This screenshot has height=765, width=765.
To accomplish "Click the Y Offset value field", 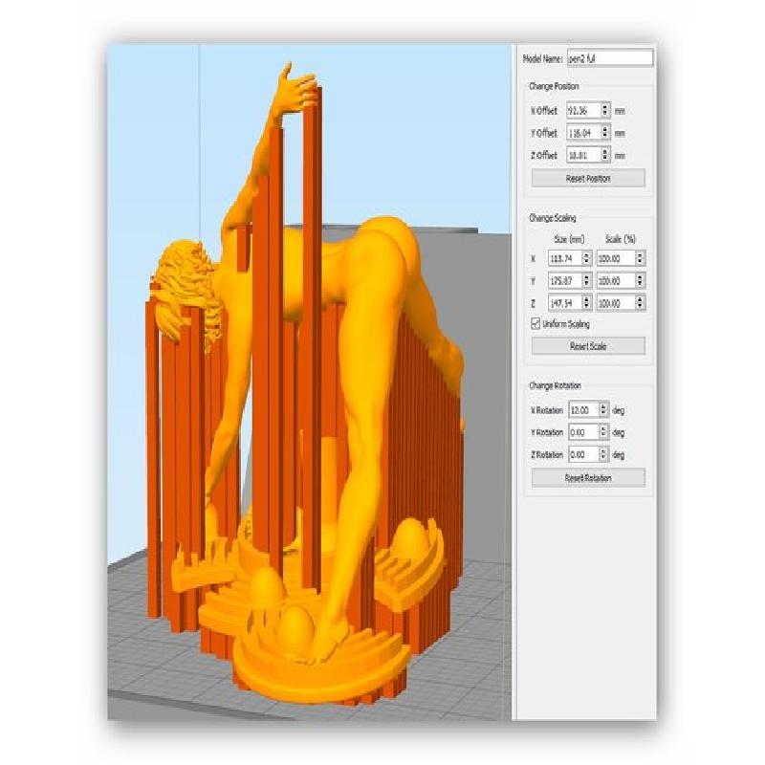I will pyautogui.click(x=582, y=133).
